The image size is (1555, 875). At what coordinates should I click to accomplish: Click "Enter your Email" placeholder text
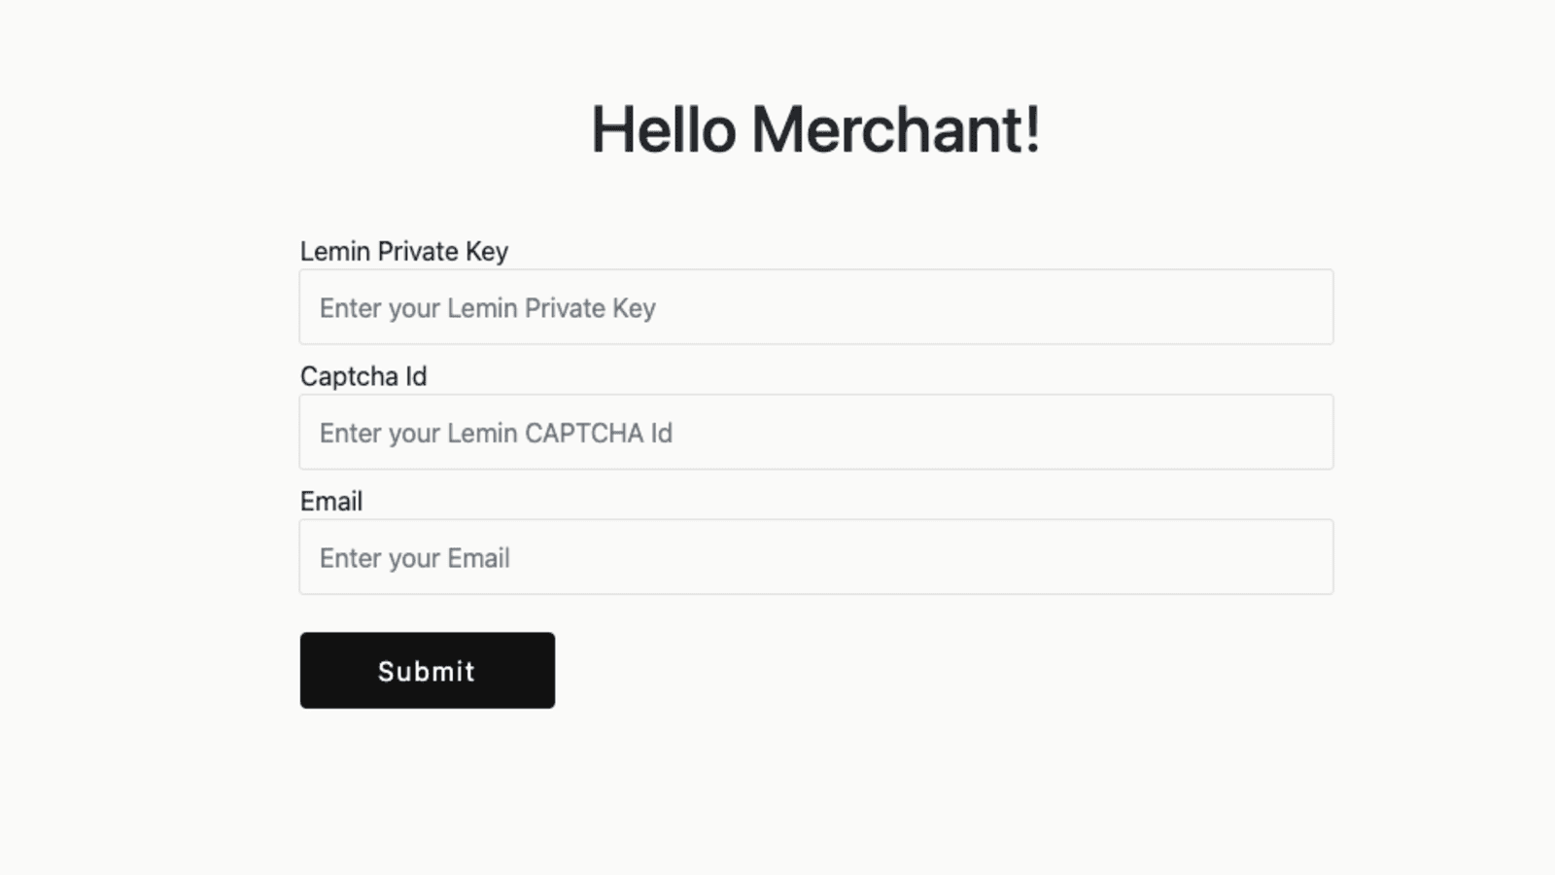pyautogui.click(x=414, y=558)
